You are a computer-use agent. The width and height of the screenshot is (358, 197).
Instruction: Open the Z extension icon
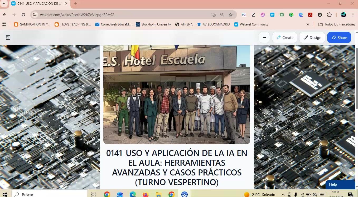point(253,15)
